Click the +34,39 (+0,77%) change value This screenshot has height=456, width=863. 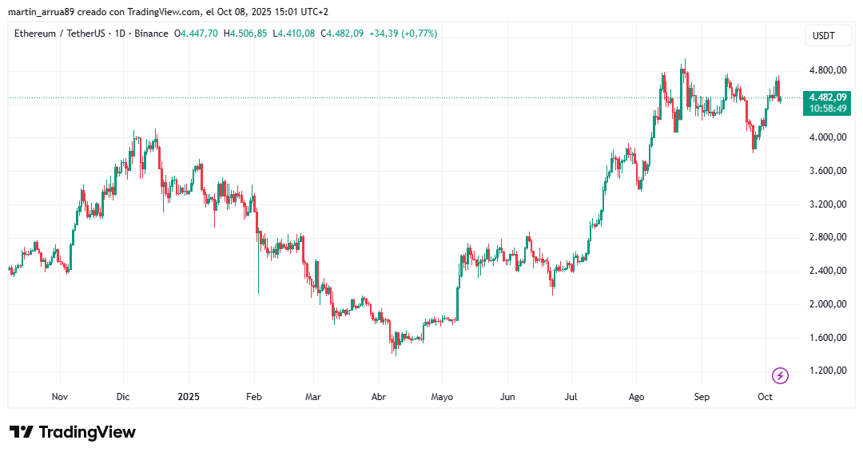[x=404, y=34]
